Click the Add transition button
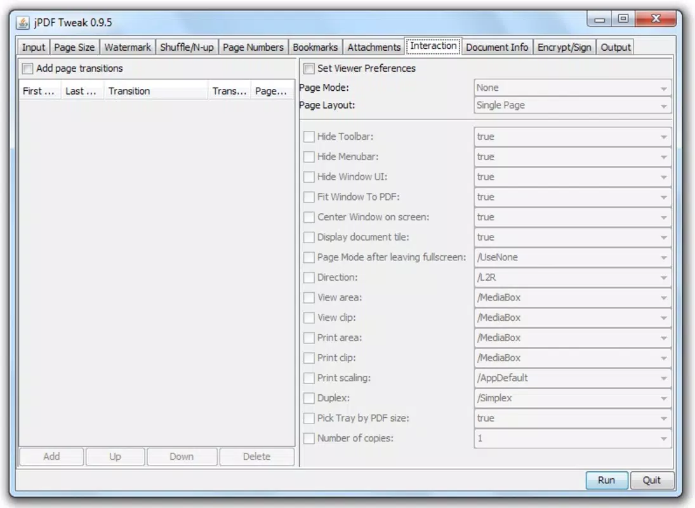Viewport: 695px width, 508px height. coord(51,457)
